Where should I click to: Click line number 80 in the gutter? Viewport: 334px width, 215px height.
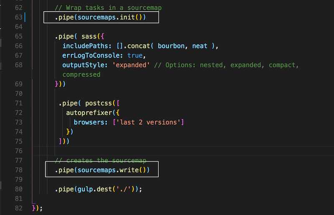coord(18,189)
